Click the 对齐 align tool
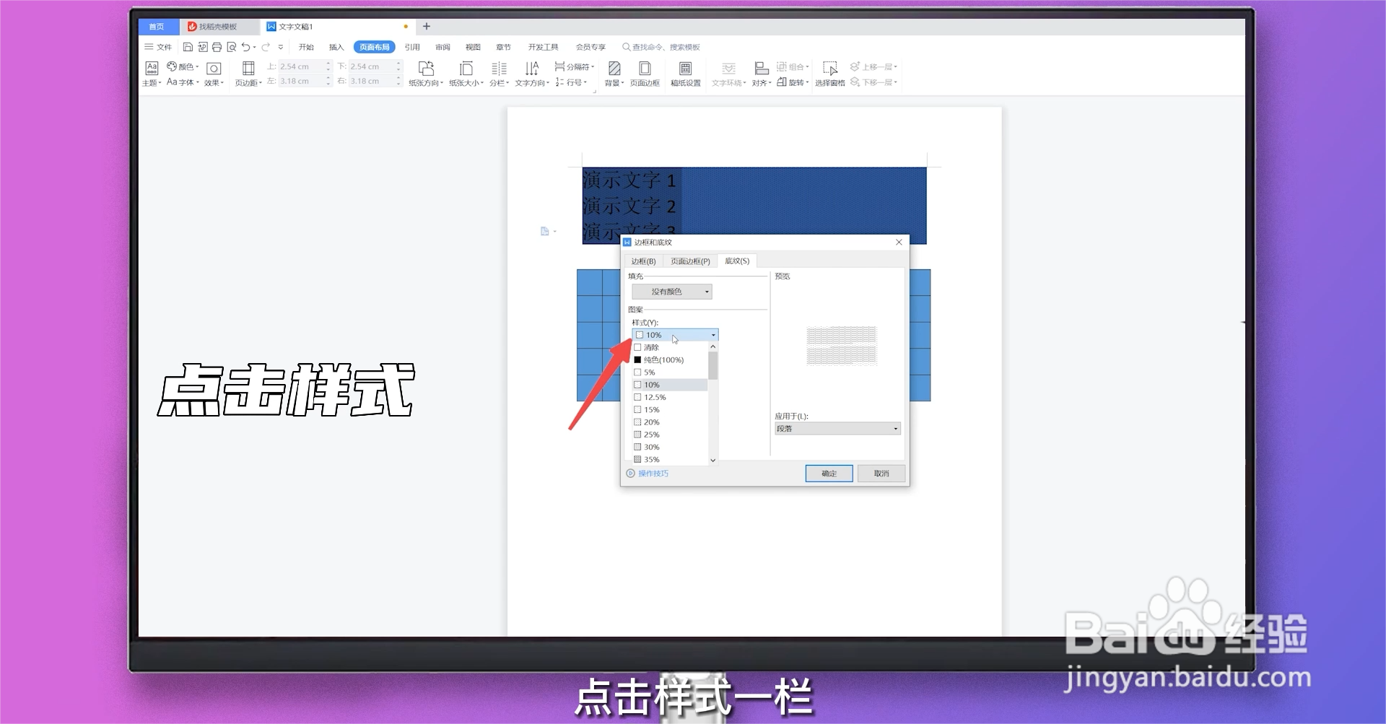 [x=762, y=74]
